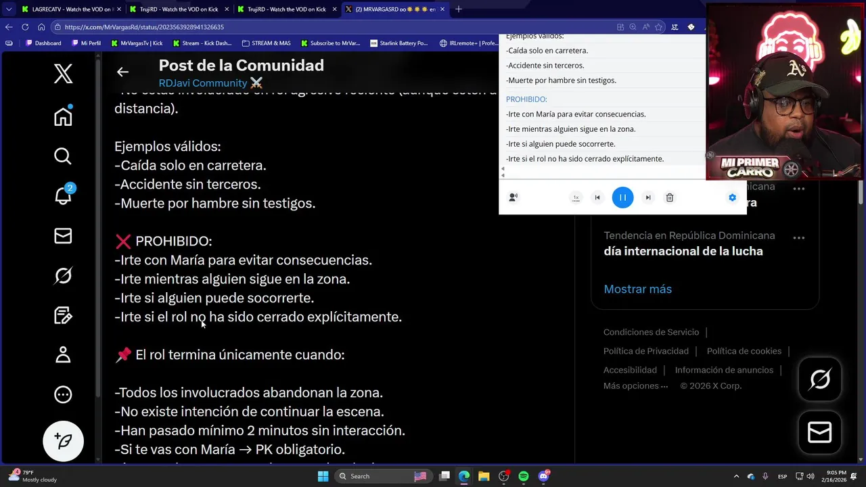
Task: Open the Notifications bell in sidebar
Action: (63, 195)
